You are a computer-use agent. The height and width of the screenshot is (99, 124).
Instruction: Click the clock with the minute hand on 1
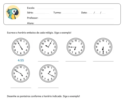click(48, 47)
